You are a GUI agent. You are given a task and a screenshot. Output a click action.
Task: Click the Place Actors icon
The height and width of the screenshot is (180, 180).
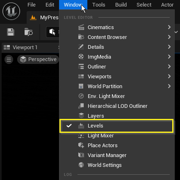pyautogui.click(x=81, y=145)
